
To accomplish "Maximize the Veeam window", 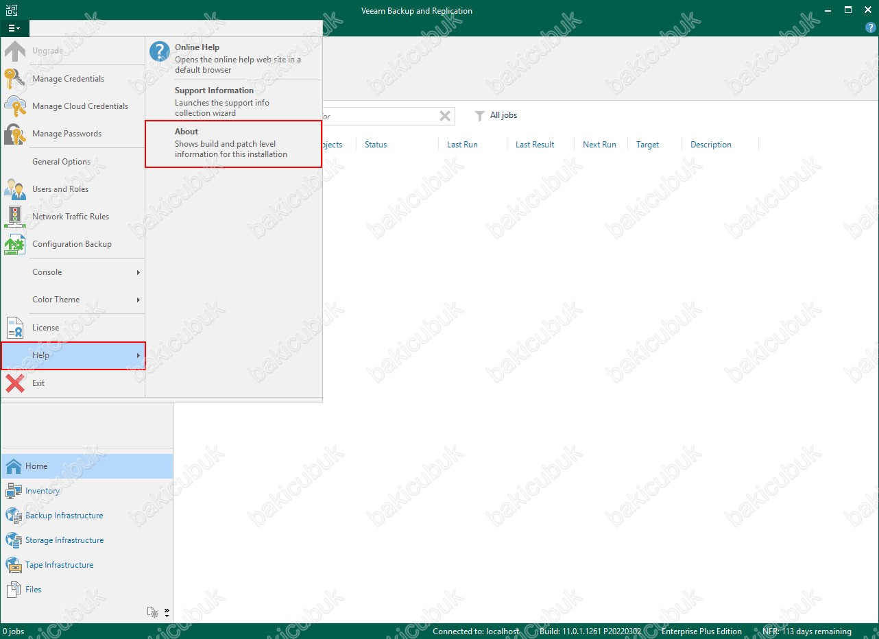I will coord(848,10).
